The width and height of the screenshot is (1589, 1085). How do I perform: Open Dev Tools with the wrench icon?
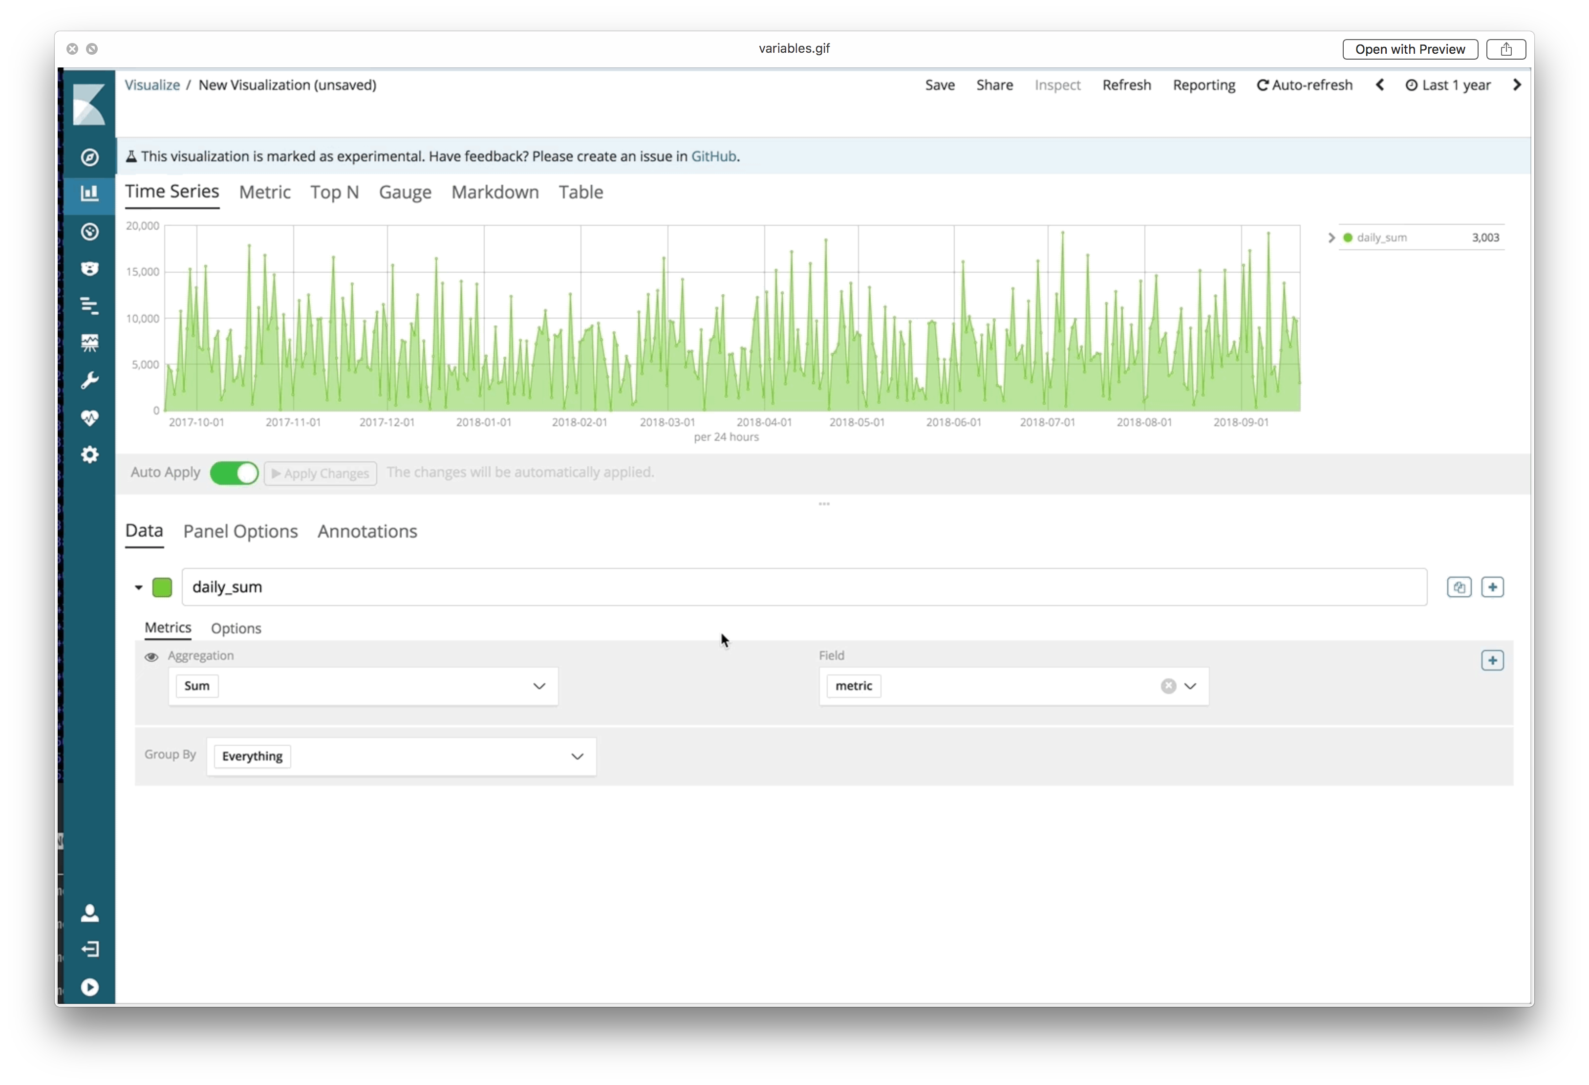pyautogui.click(x=89, y=380)
